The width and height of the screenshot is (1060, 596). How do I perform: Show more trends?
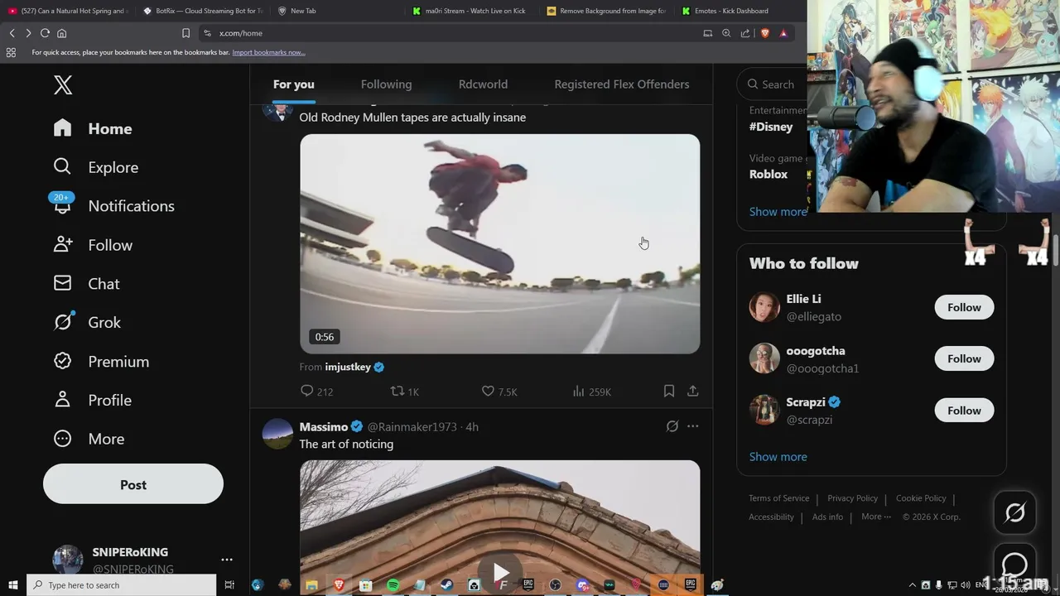point(778,211)
